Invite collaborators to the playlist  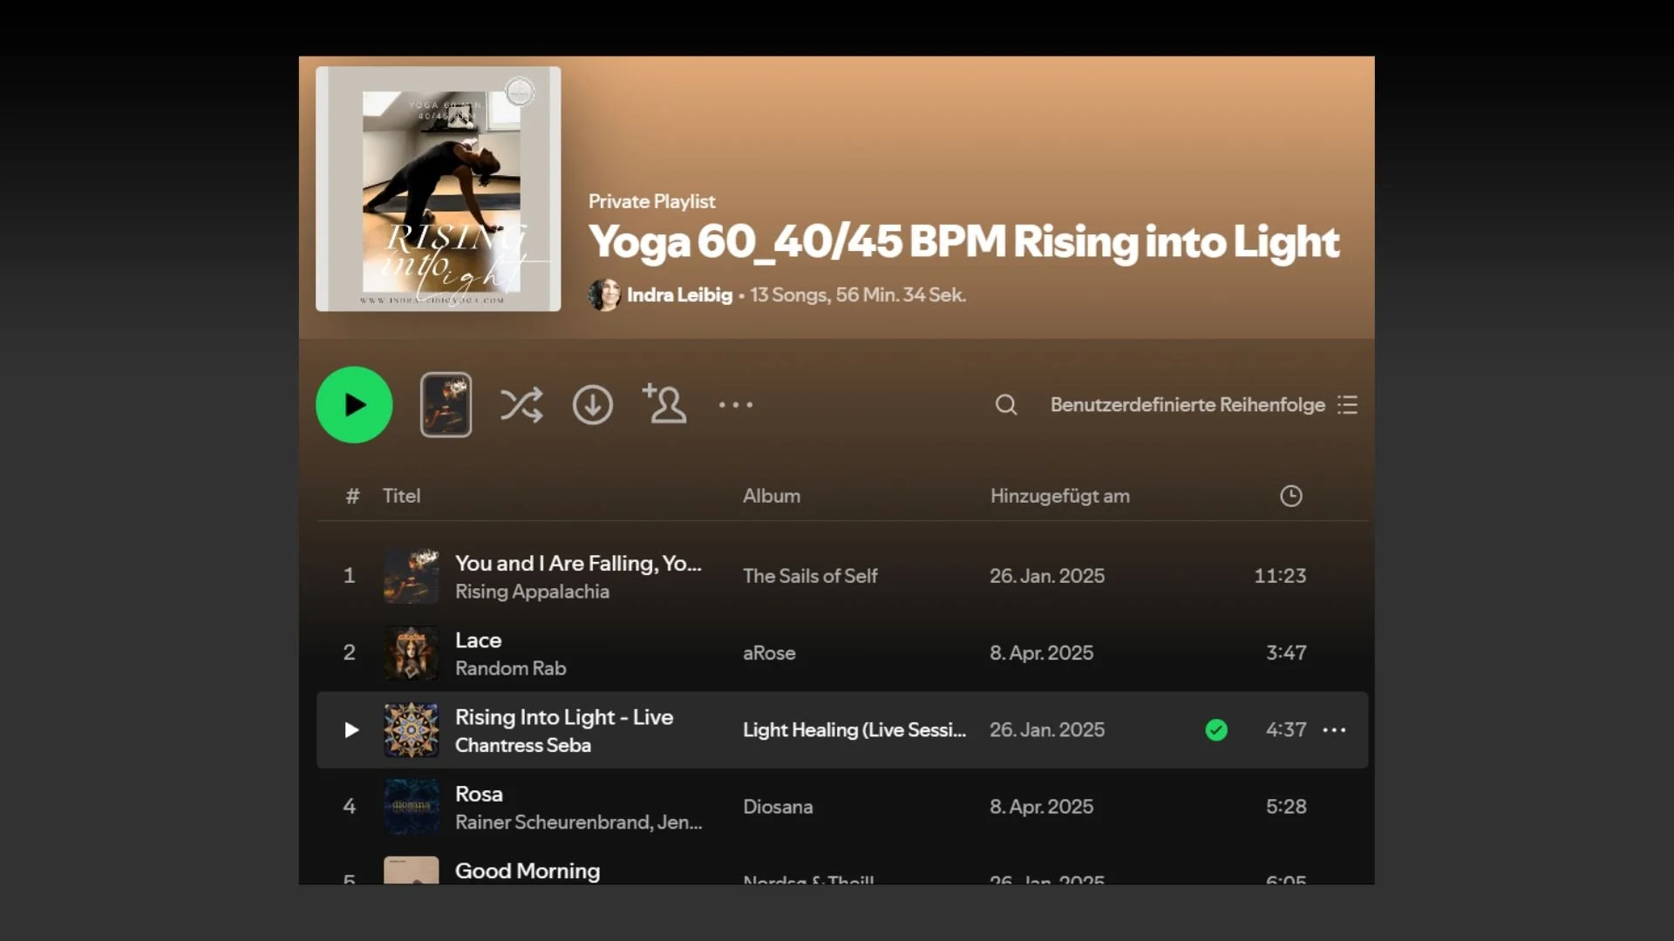click(664, 404)
